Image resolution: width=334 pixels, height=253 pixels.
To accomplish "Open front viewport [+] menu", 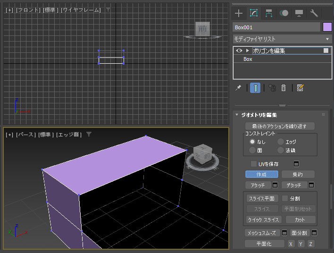I will click(x=9, y=10).
